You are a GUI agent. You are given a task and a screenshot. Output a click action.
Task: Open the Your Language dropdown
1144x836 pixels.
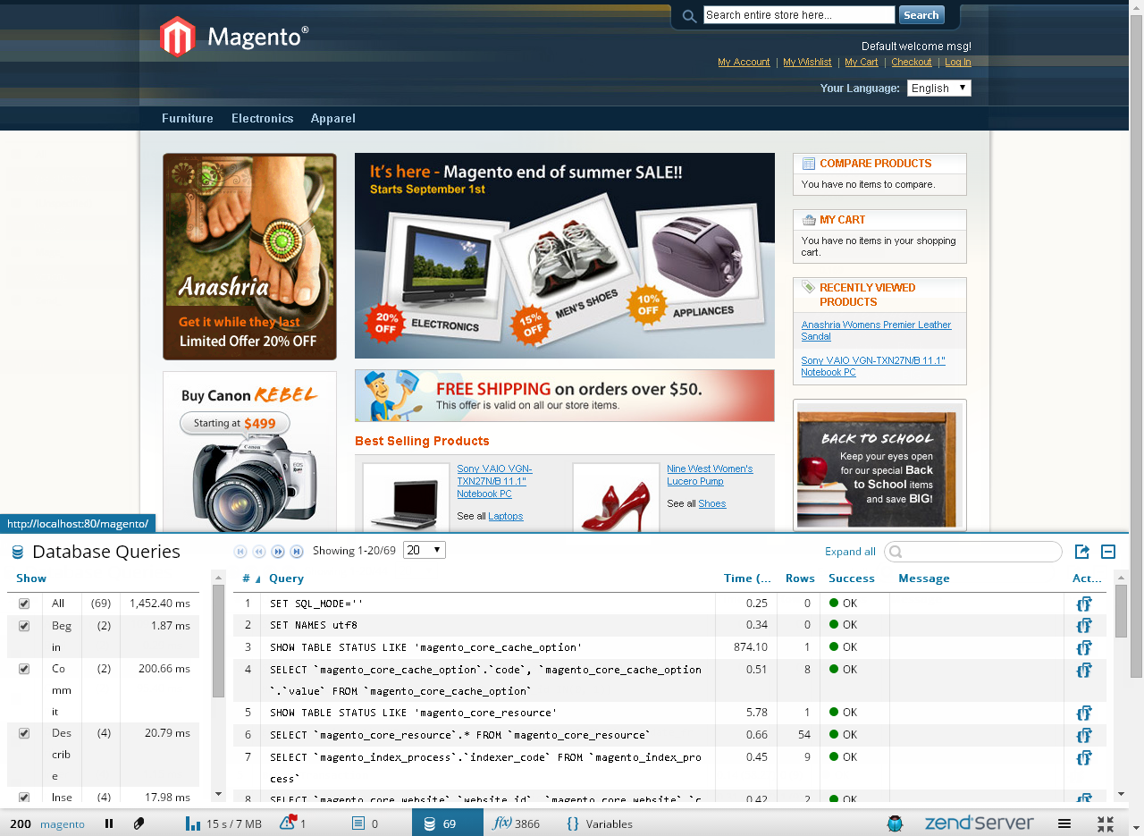click(x=938, y=88)
